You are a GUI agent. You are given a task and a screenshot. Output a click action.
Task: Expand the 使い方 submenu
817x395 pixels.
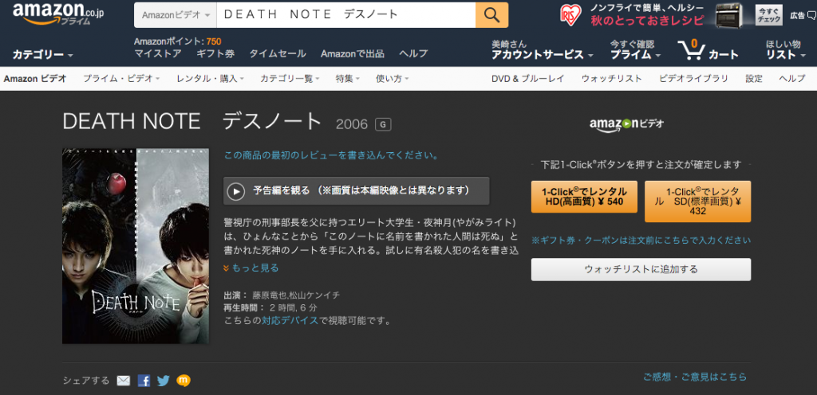[393, 79]
